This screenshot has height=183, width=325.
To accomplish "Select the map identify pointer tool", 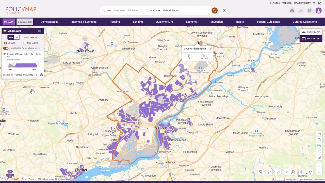I will [x=261, y=172].
